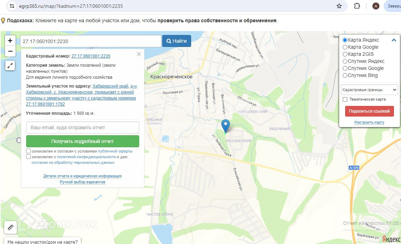Switch to Спутник Яндекс imagery
Viewport: 401px width, 244px height.
point(345,61)
